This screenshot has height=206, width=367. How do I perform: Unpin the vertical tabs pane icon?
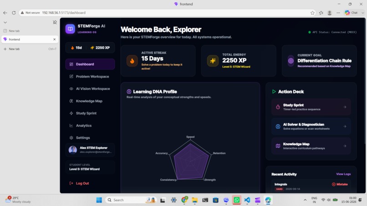[55, 22]
